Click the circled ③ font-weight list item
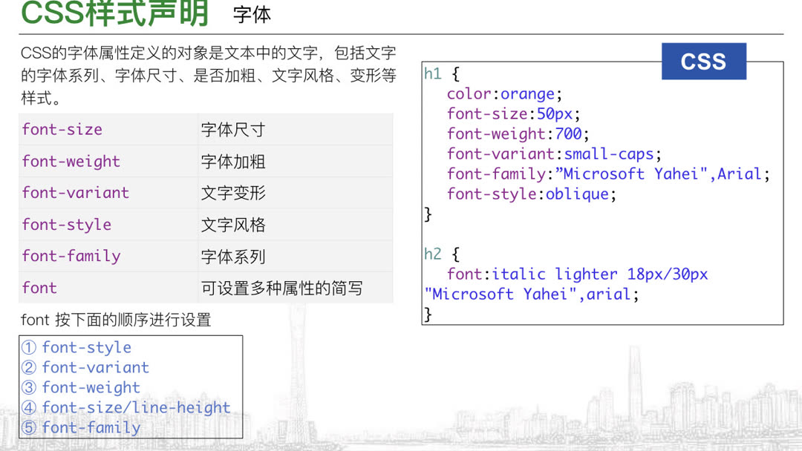The height and width of the screenshot is (451, 802). pyautogui.click(x=81, y=387)
